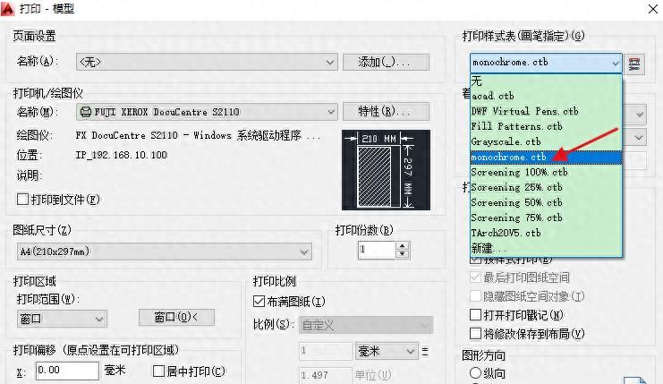Screen dimensions: 663x384
Task: Decrease 打印份数 with down arrow
Action: tap(403, 254)
